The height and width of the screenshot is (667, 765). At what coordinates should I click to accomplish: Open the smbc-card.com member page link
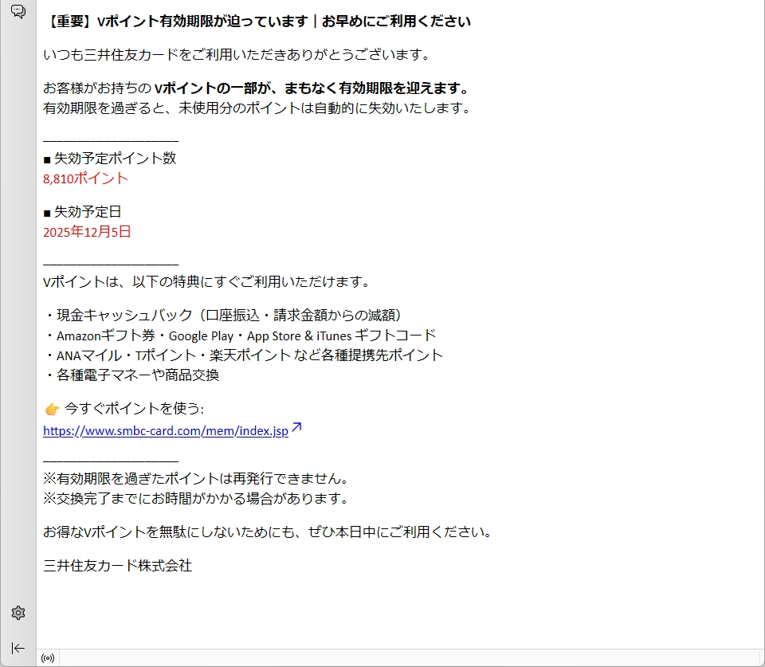point(166,431)
